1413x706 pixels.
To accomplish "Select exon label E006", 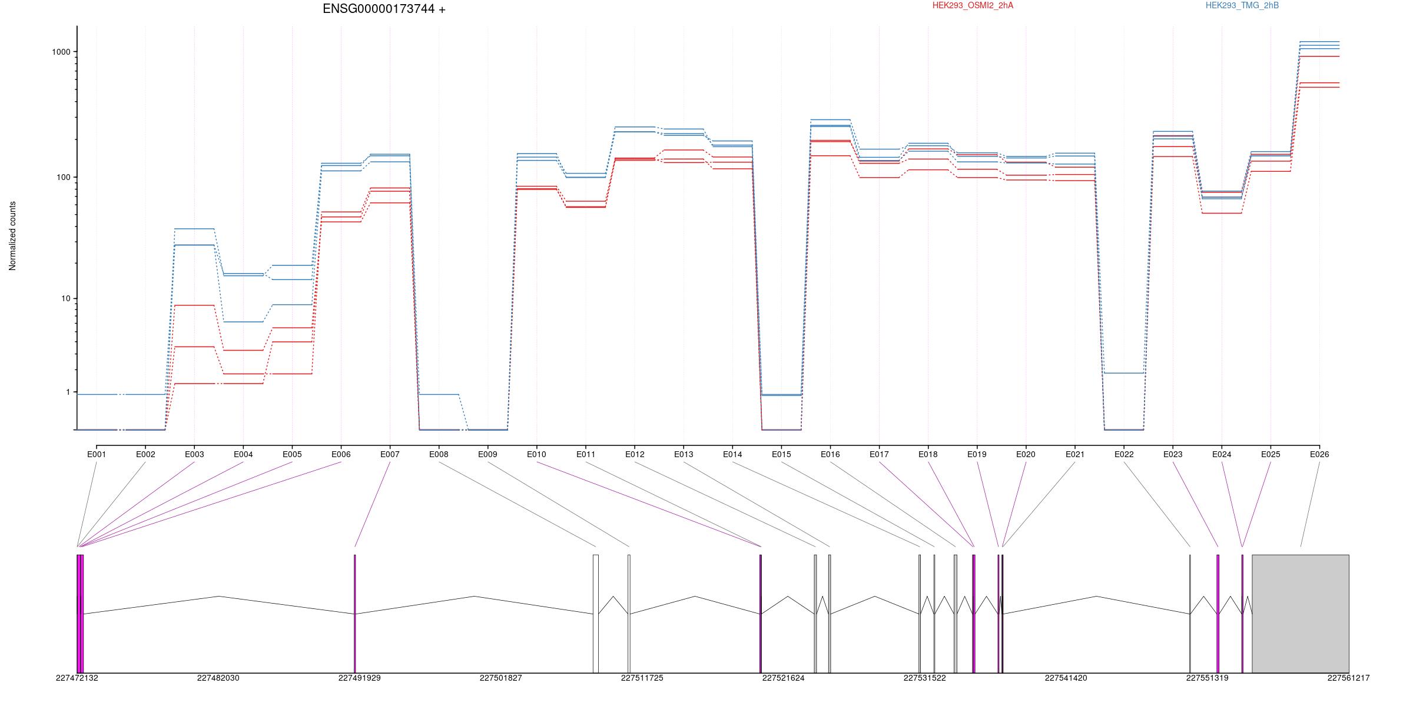I will click(x=341, y=454).
